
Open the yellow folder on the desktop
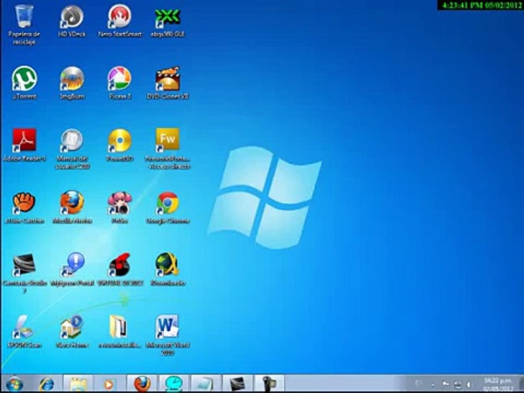point(120,331)
